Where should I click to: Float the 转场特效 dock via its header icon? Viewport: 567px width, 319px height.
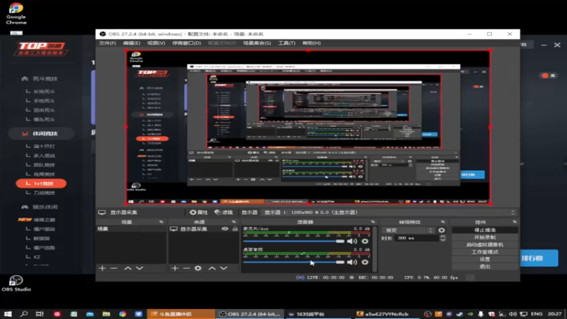442,222
